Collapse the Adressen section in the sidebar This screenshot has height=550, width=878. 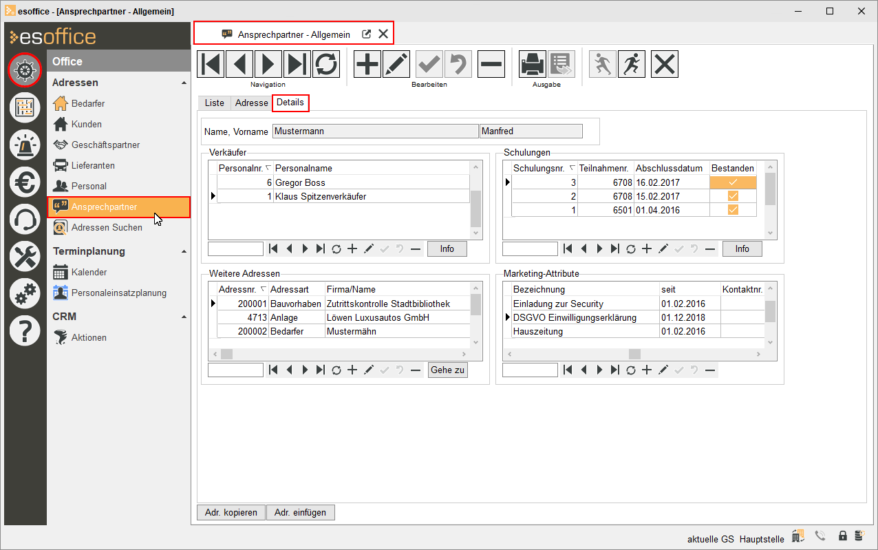coord(184,83)
